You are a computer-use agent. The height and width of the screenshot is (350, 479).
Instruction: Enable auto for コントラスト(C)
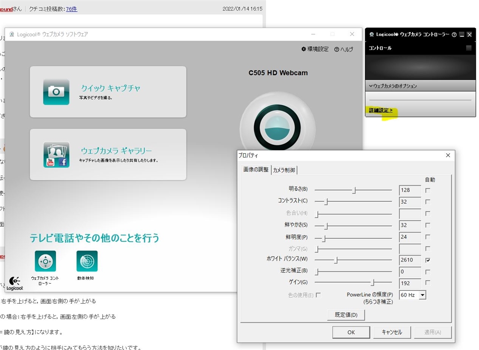click(x=428, y=202)
